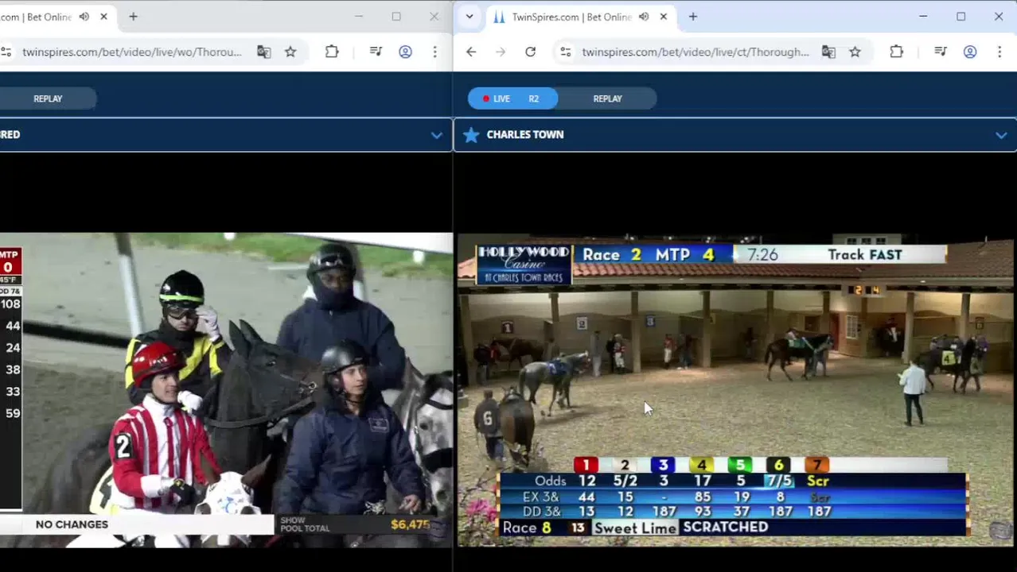Select REPLAY tab in left window
This screenshot has height=572, width=1017.
(48, 99)
